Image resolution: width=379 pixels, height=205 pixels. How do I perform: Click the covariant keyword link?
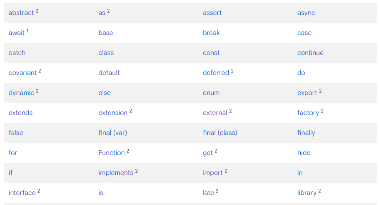pyautogui.click(x=22, y=73)
